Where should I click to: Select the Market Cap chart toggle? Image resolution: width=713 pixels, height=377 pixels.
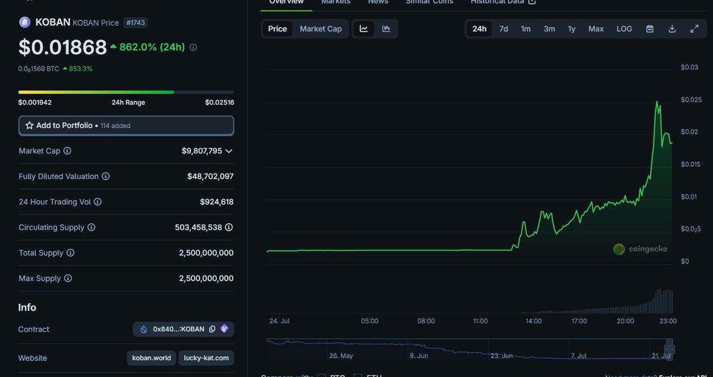pos(321,29)
